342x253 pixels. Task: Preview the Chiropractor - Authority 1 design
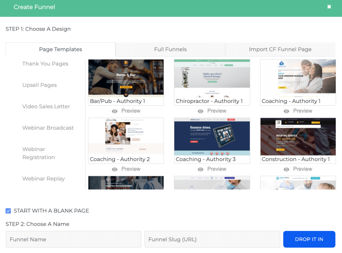coord(212,111)
